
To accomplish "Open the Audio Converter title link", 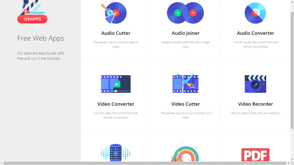I will (x=255, y=33).
